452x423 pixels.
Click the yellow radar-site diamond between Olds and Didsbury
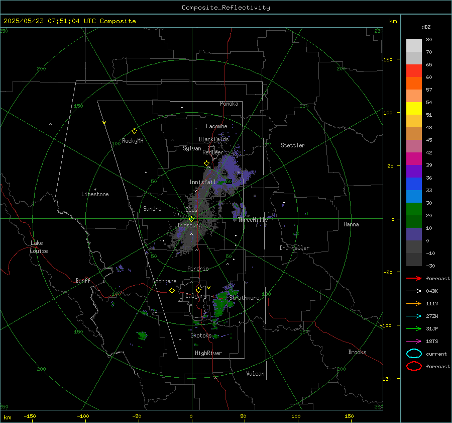[x=191, y=219]
